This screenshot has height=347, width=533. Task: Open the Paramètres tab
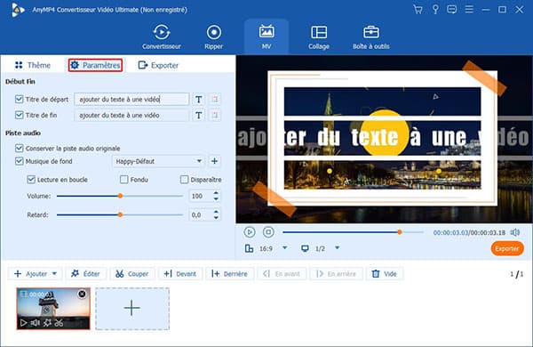point(96,65)
